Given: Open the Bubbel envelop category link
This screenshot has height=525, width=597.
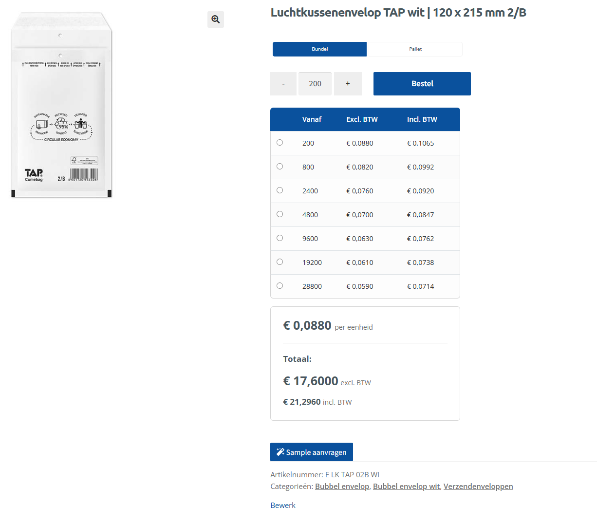Looking at the screenshot, I should [342, 486].
